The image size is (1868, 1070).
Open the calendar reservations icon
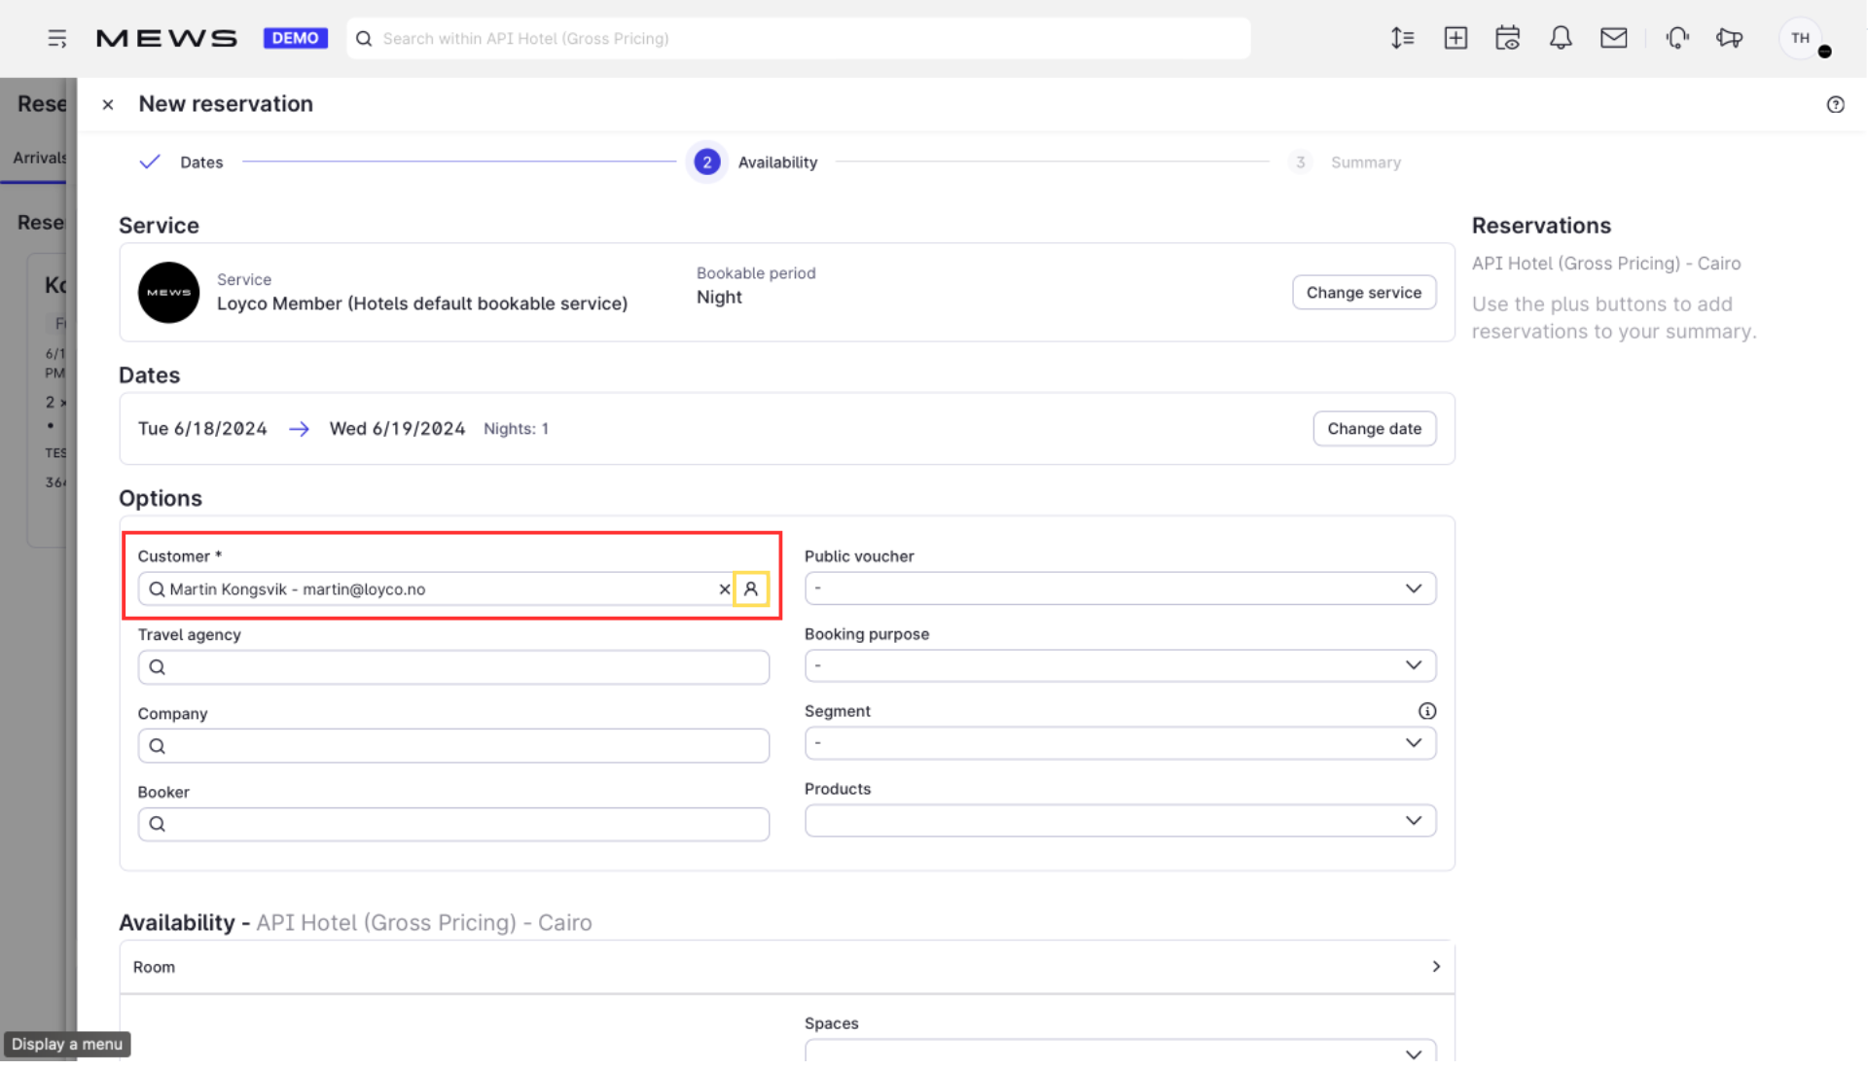1508,39
